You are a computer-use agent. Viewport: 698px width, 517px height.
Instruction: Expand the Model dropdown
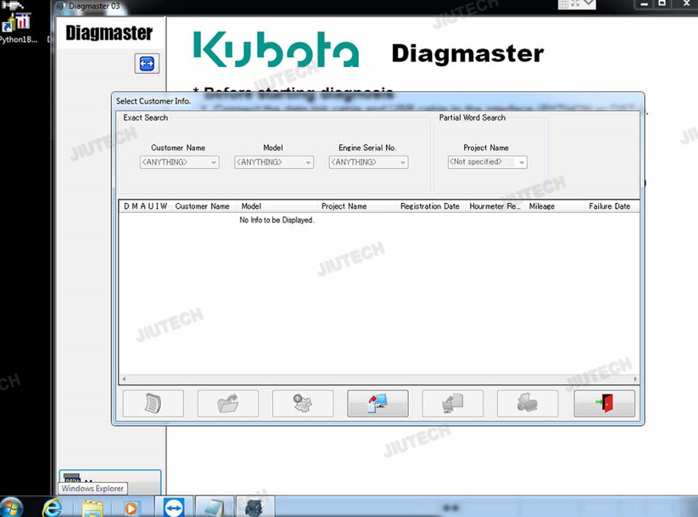[308, 162]
